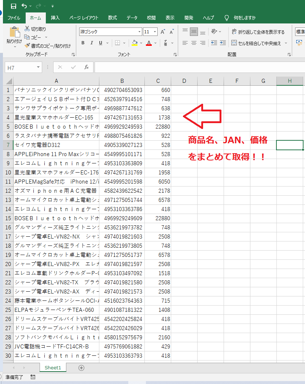
Task: Click Merge and Center (セルを結合して中央揃え)
Action: coord(256,43)
